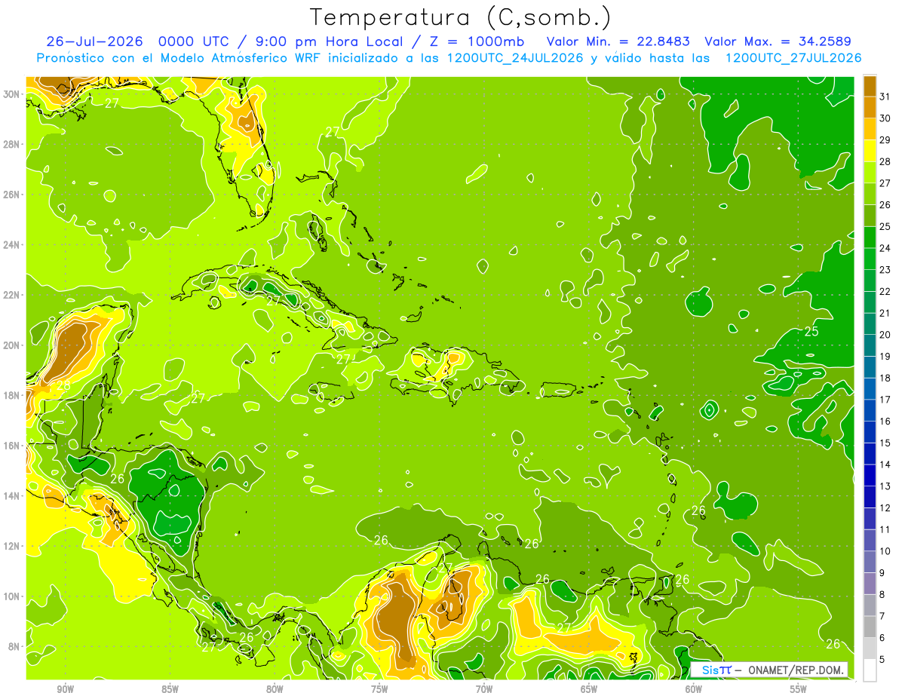
Task: Click the legend value 5
Action: tap(882, 660)
